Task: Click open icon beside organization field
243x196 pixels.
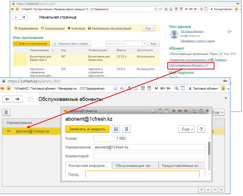Action: click(221, 54)
